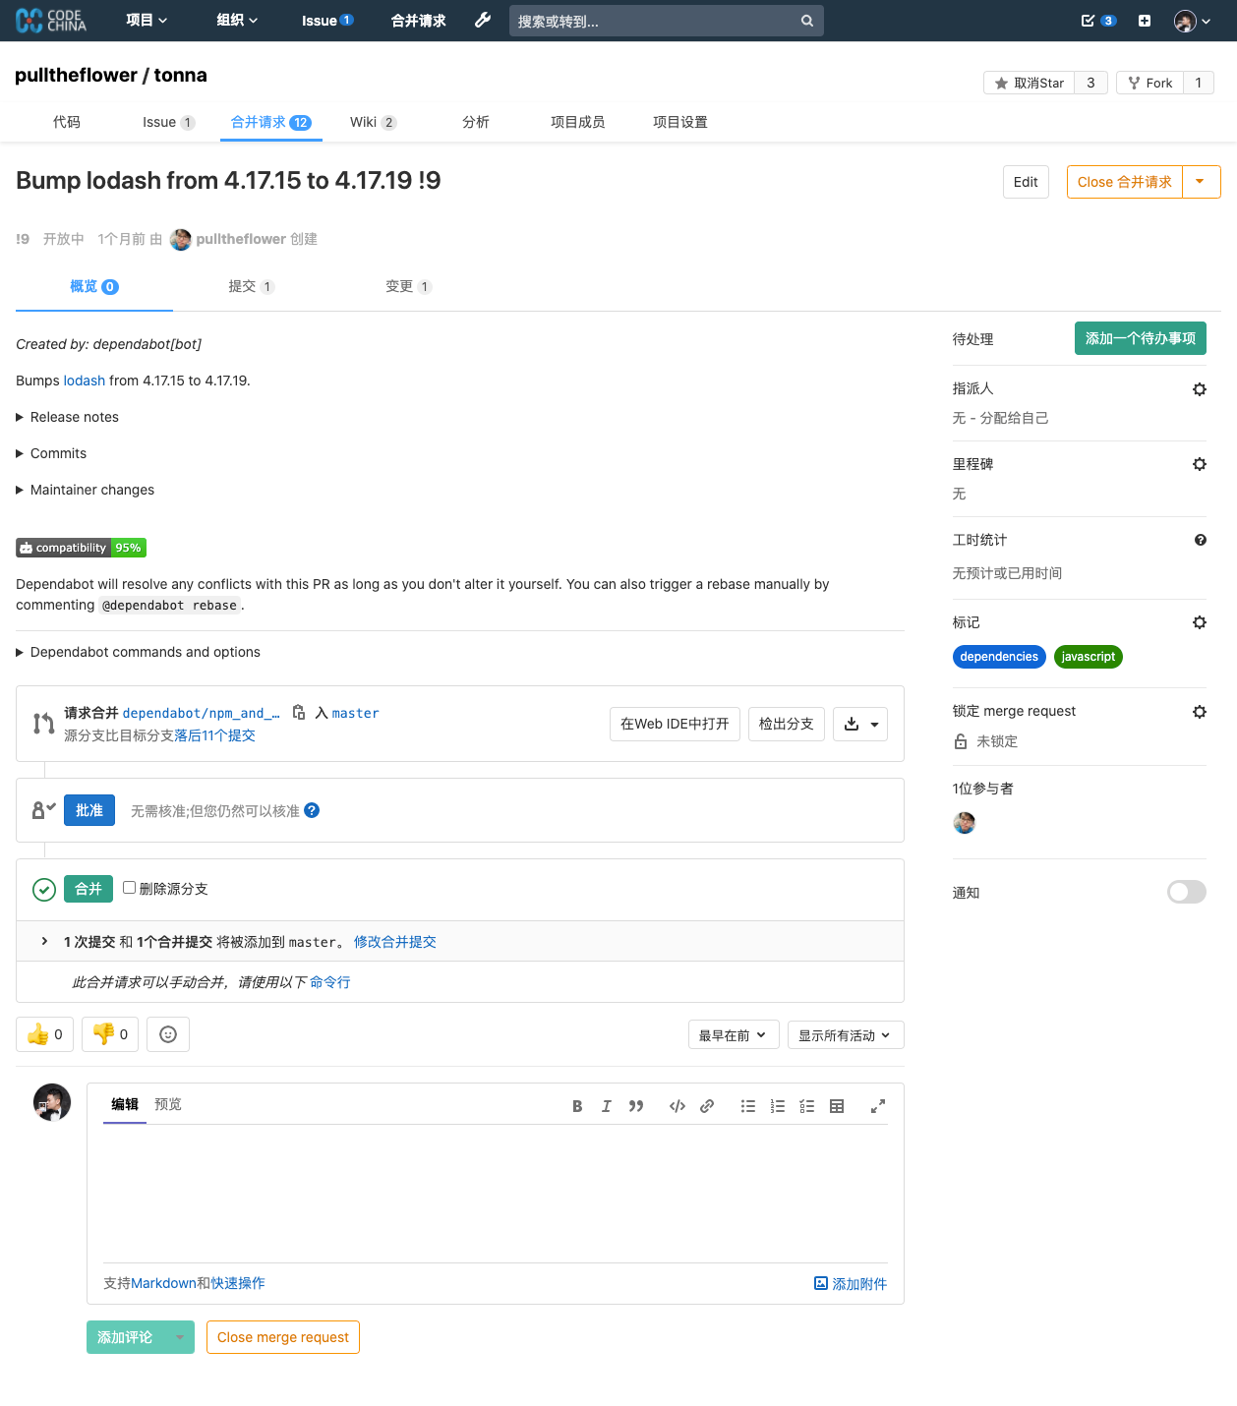Enable the notification toggle switch

[1186, 892]
